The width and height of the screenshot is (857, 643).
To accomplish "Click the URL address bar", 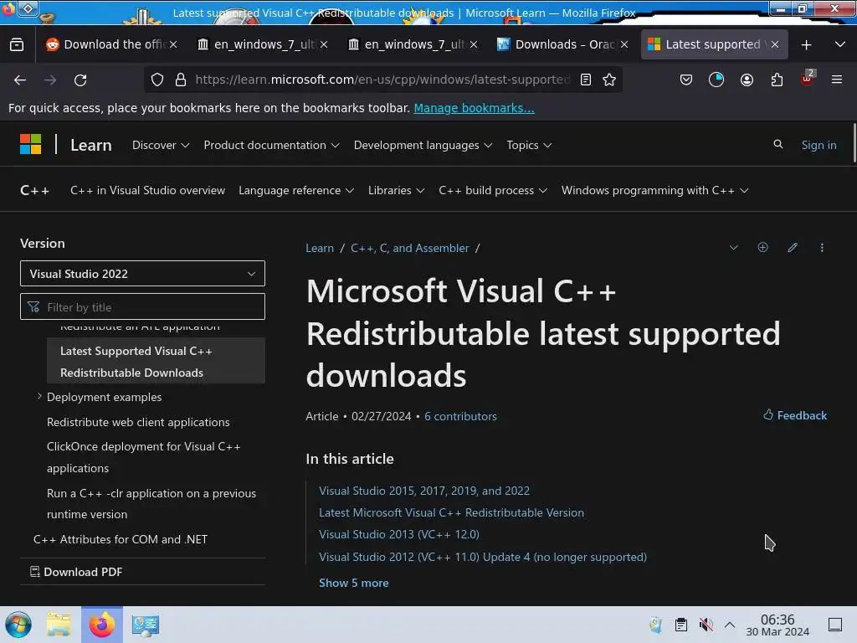I will coord(382,80).
